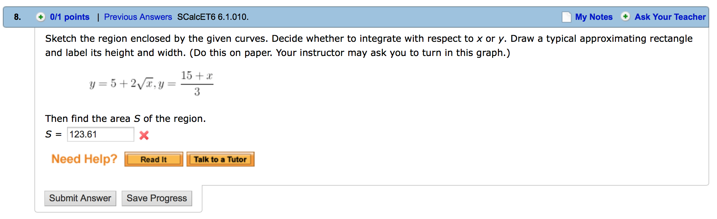Open the 0/1 points details
717x219 pixels.
click(x=70, y=17)
